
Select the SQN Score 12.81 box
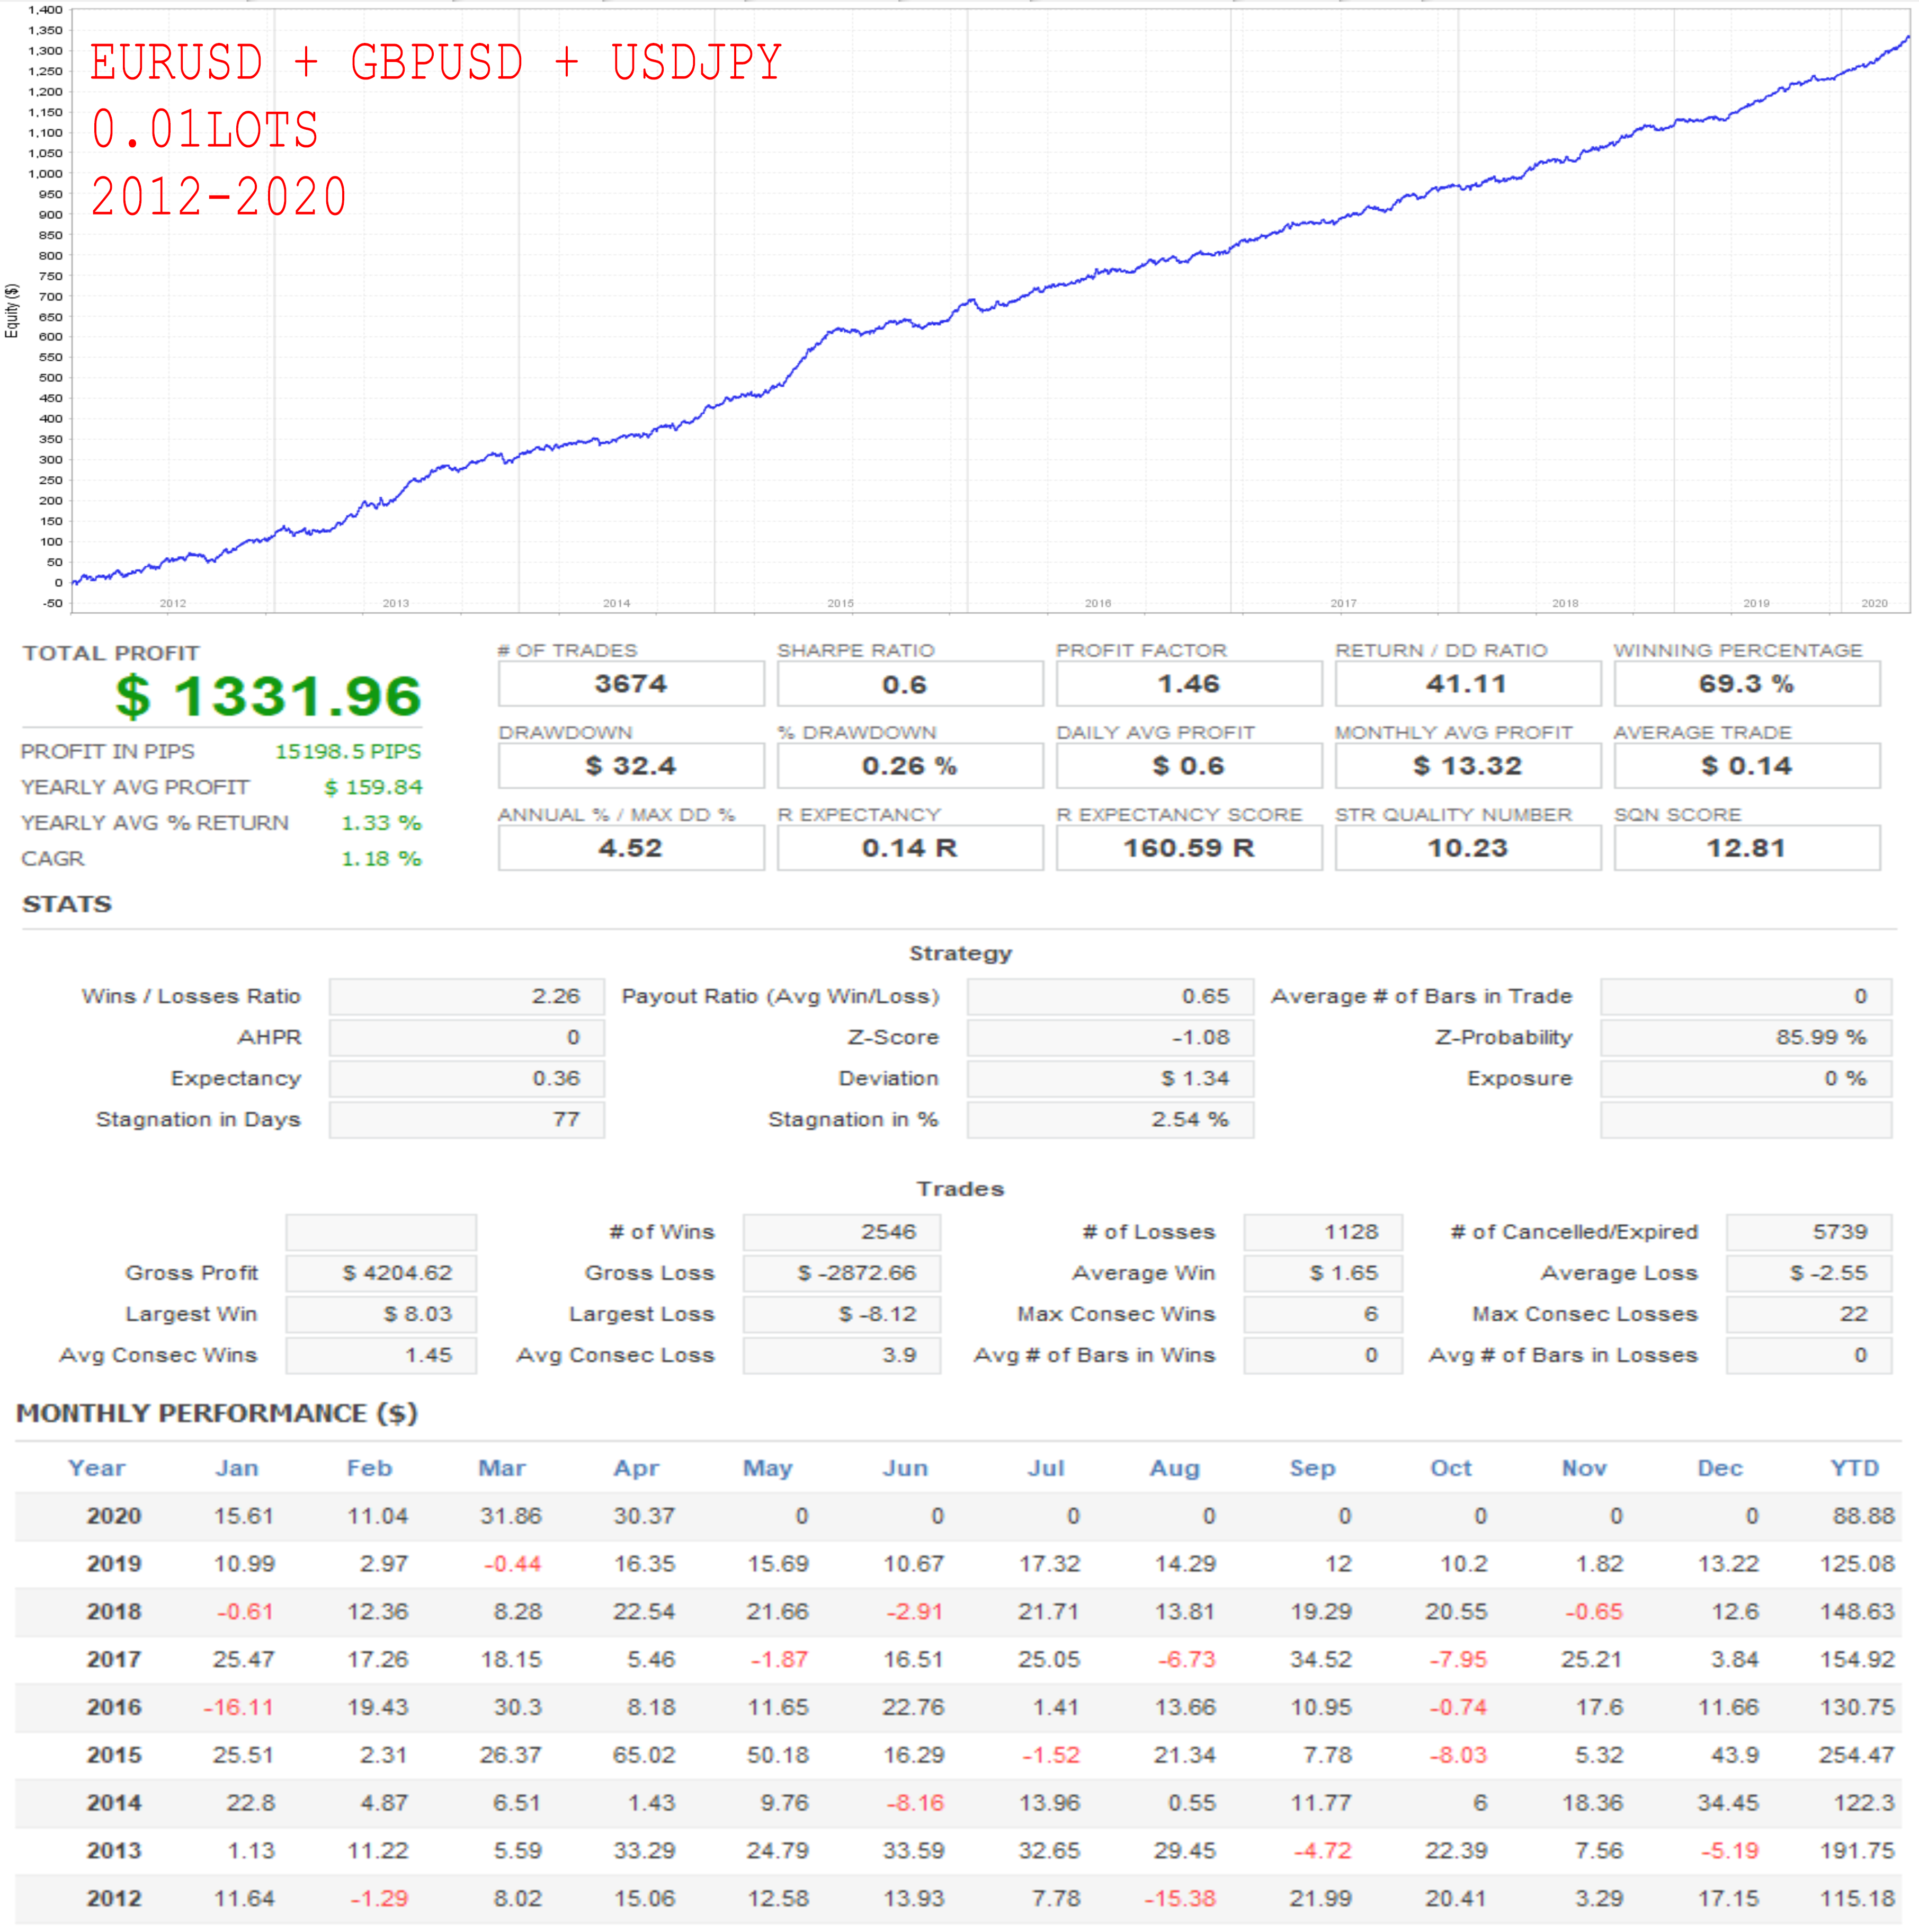tap(1745, 848)
